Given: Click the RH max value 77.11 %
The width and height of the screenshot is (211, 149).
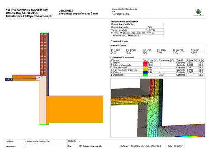Looking at the screenshot, I should pyautogui.click(x=150, y=33).
